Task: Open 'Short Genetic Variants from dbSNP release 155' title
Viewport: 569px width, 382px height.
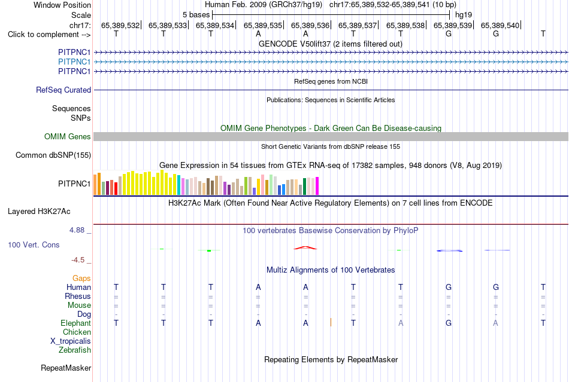Action: pyautogui.click(x=331, y=146)
